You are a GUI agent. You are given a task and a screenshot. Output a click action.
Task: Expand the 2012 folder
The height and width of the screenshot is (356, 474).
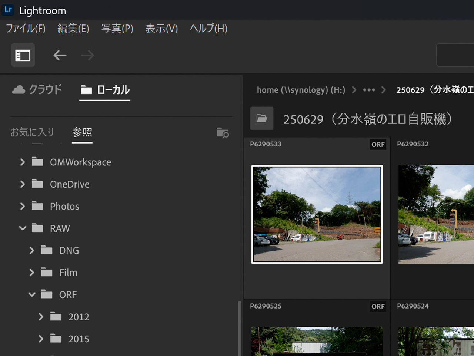tap(41, 317)
